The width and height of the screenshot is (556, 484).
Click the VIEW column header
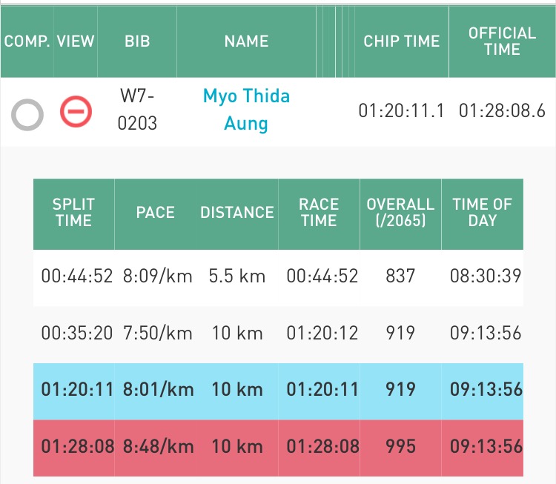[x=76, y=42]
